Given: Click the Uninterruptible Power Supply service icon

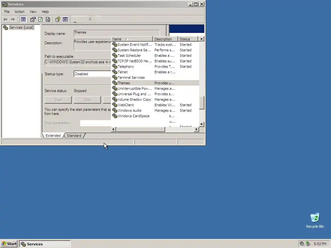Looking at the screenshot, I should click(x=115, y=88).
